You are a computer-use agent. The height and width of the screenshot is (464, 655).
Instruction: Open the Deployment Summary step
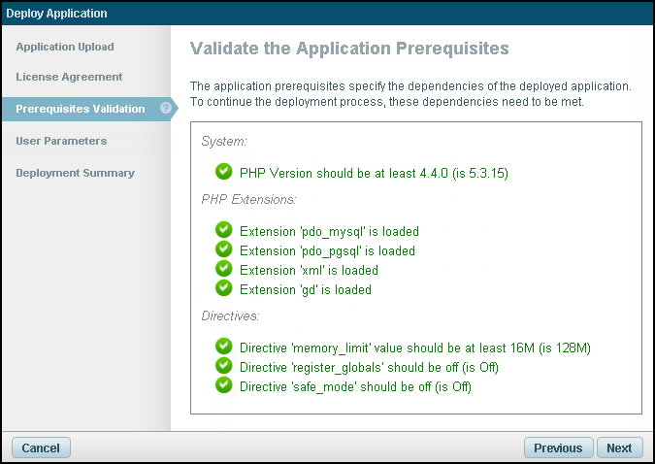click(75, 173)
